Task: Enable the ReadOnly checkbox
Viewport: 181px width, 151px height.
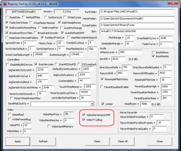Action: coord(7,17)
